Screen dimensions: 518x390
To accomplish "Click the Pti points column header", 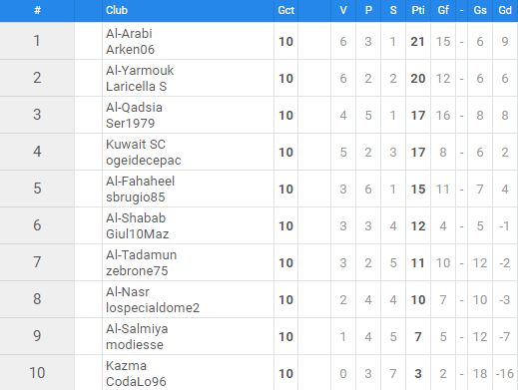I will 418,10.
